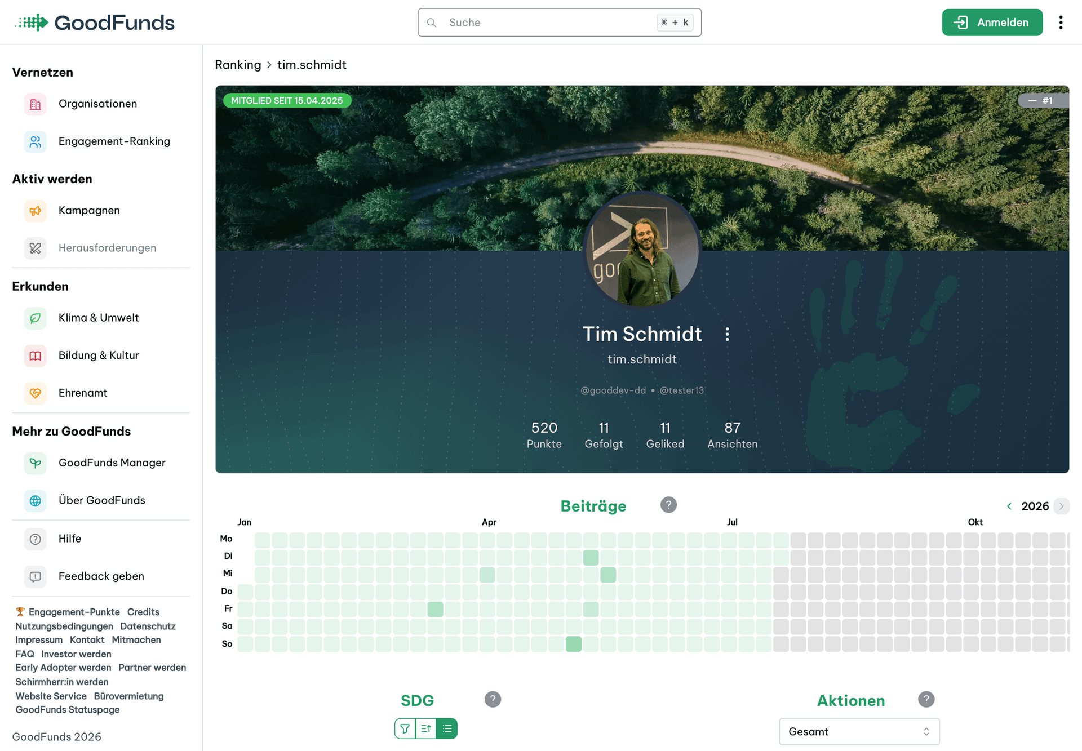Open the Nutzungsbedingungen link

[64, 626]
